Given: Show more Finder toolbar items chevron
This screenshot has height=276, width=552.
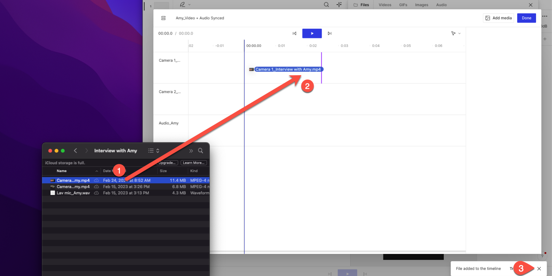Looking at the screenshot, I should (x=191, y=151).
